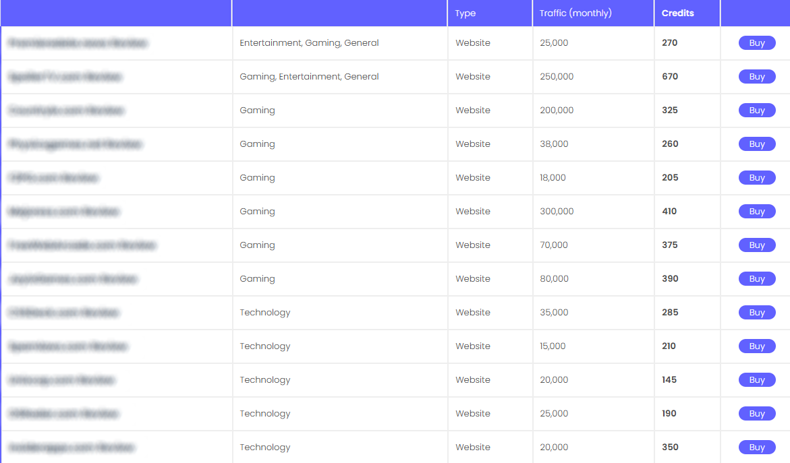Click Buy on the 210-credit row

757,346
